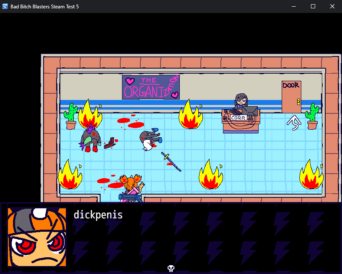Minimize the game window

pyautogui.click(x=293, y=6)
